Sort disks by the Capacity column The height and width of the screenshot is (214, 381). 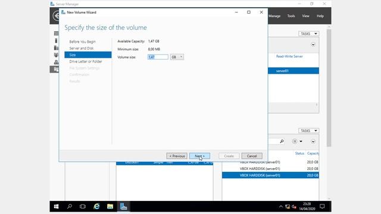click(x=313, y=153)
